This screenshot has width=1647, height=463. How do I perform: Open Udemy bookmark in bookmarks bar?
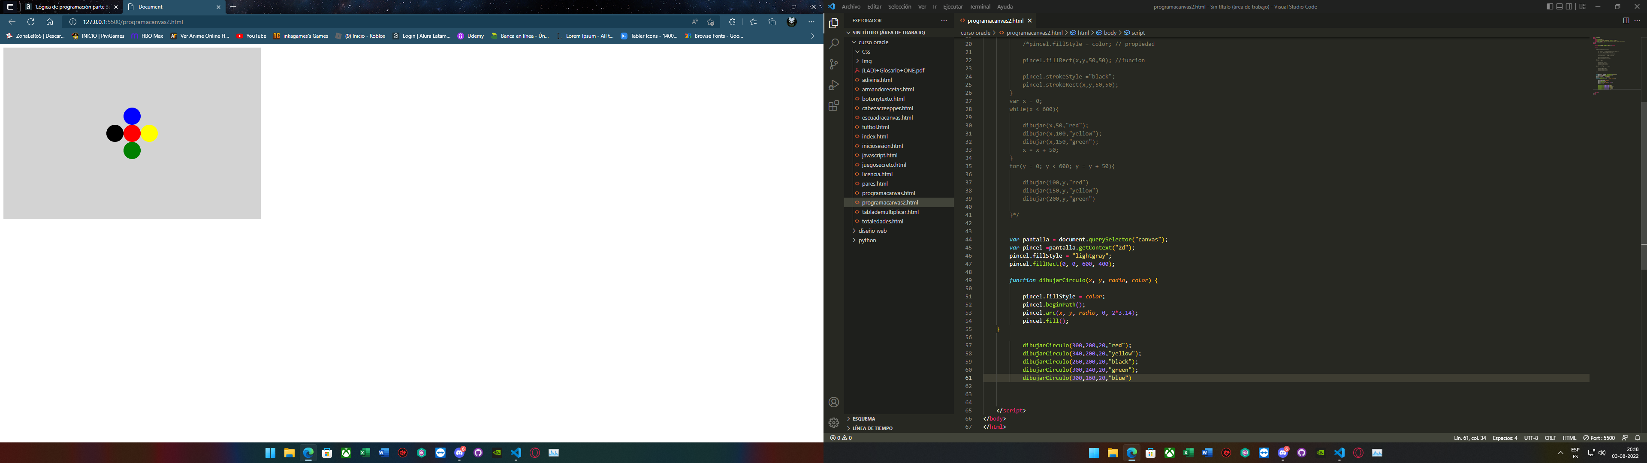[x=471, y=36]
